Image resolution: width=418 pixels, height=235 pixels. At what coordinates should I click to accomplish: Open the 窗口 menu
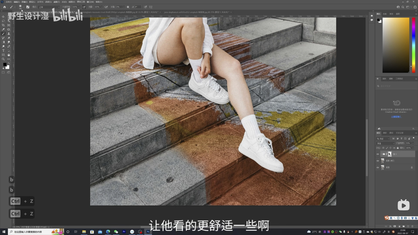tap(91, 2)
